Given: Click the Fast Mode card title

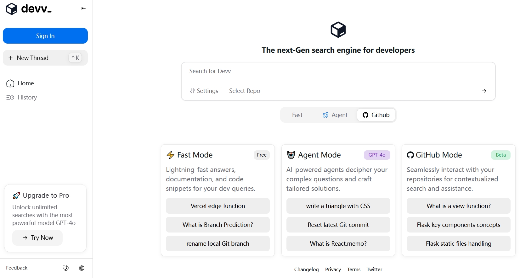Looking at the screenshot, I should (x=195, y=155).
